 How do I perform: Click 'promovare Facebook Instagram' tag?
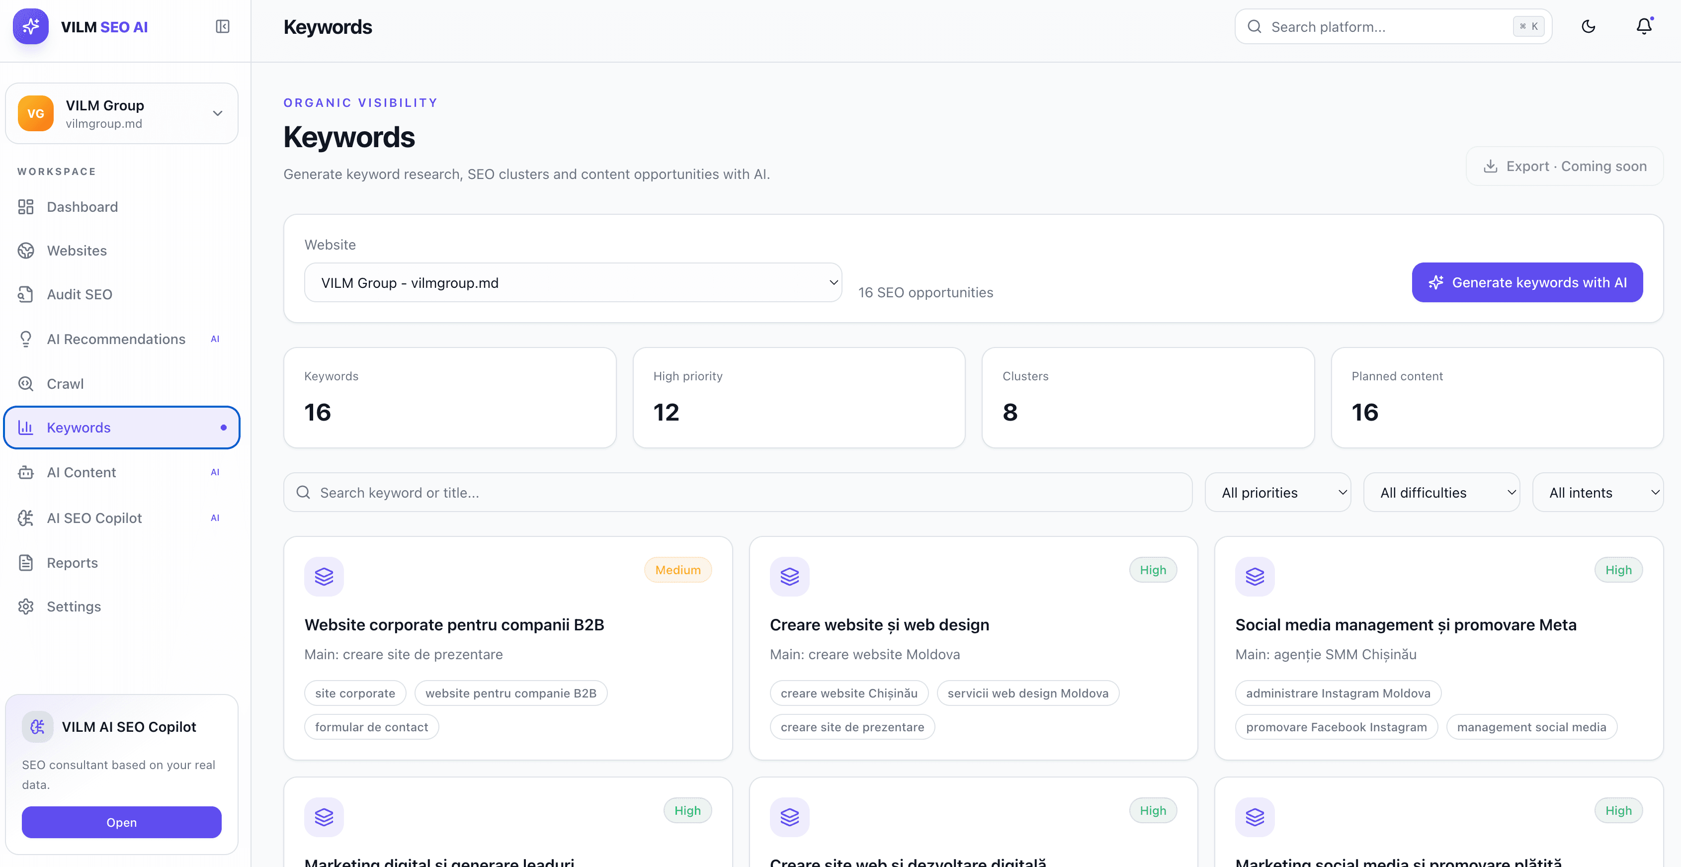(x=1337, y=727)
